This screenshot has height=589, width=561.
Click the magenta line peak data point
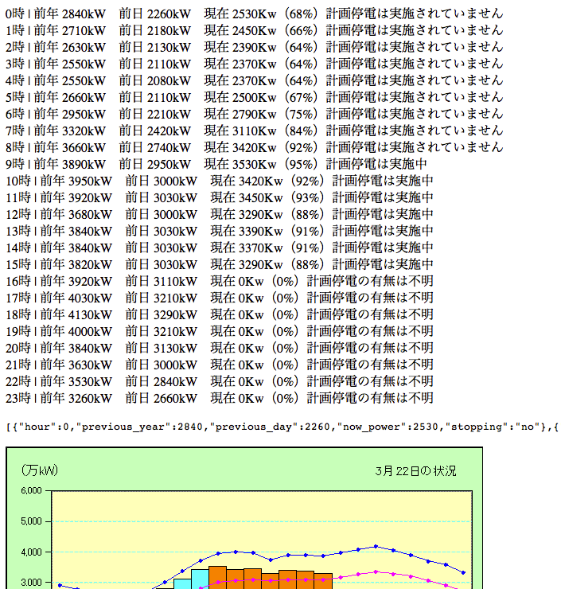coord(376,571)
